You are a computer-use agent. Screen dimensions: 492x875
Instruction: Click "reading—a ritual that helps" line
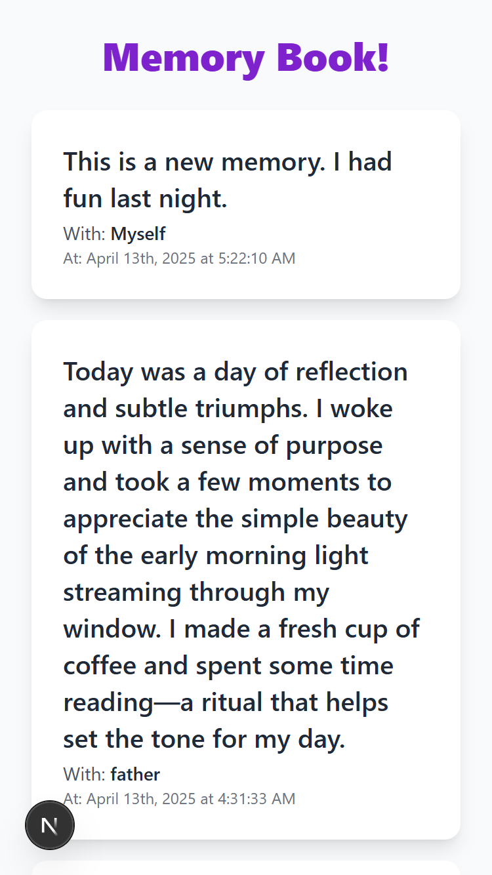click(x=226, y=702)
